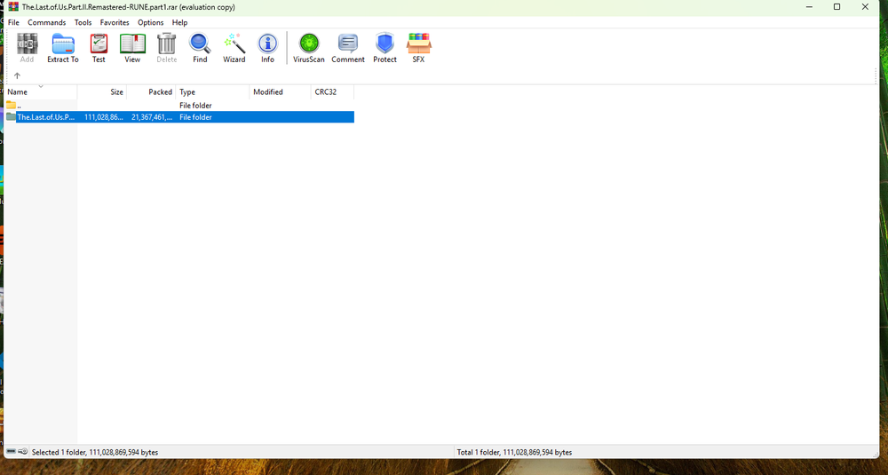The height and width of the screenshot is (475, 888).
Task: Minimize the WinRAR window
Action: (x=809, y=7)
